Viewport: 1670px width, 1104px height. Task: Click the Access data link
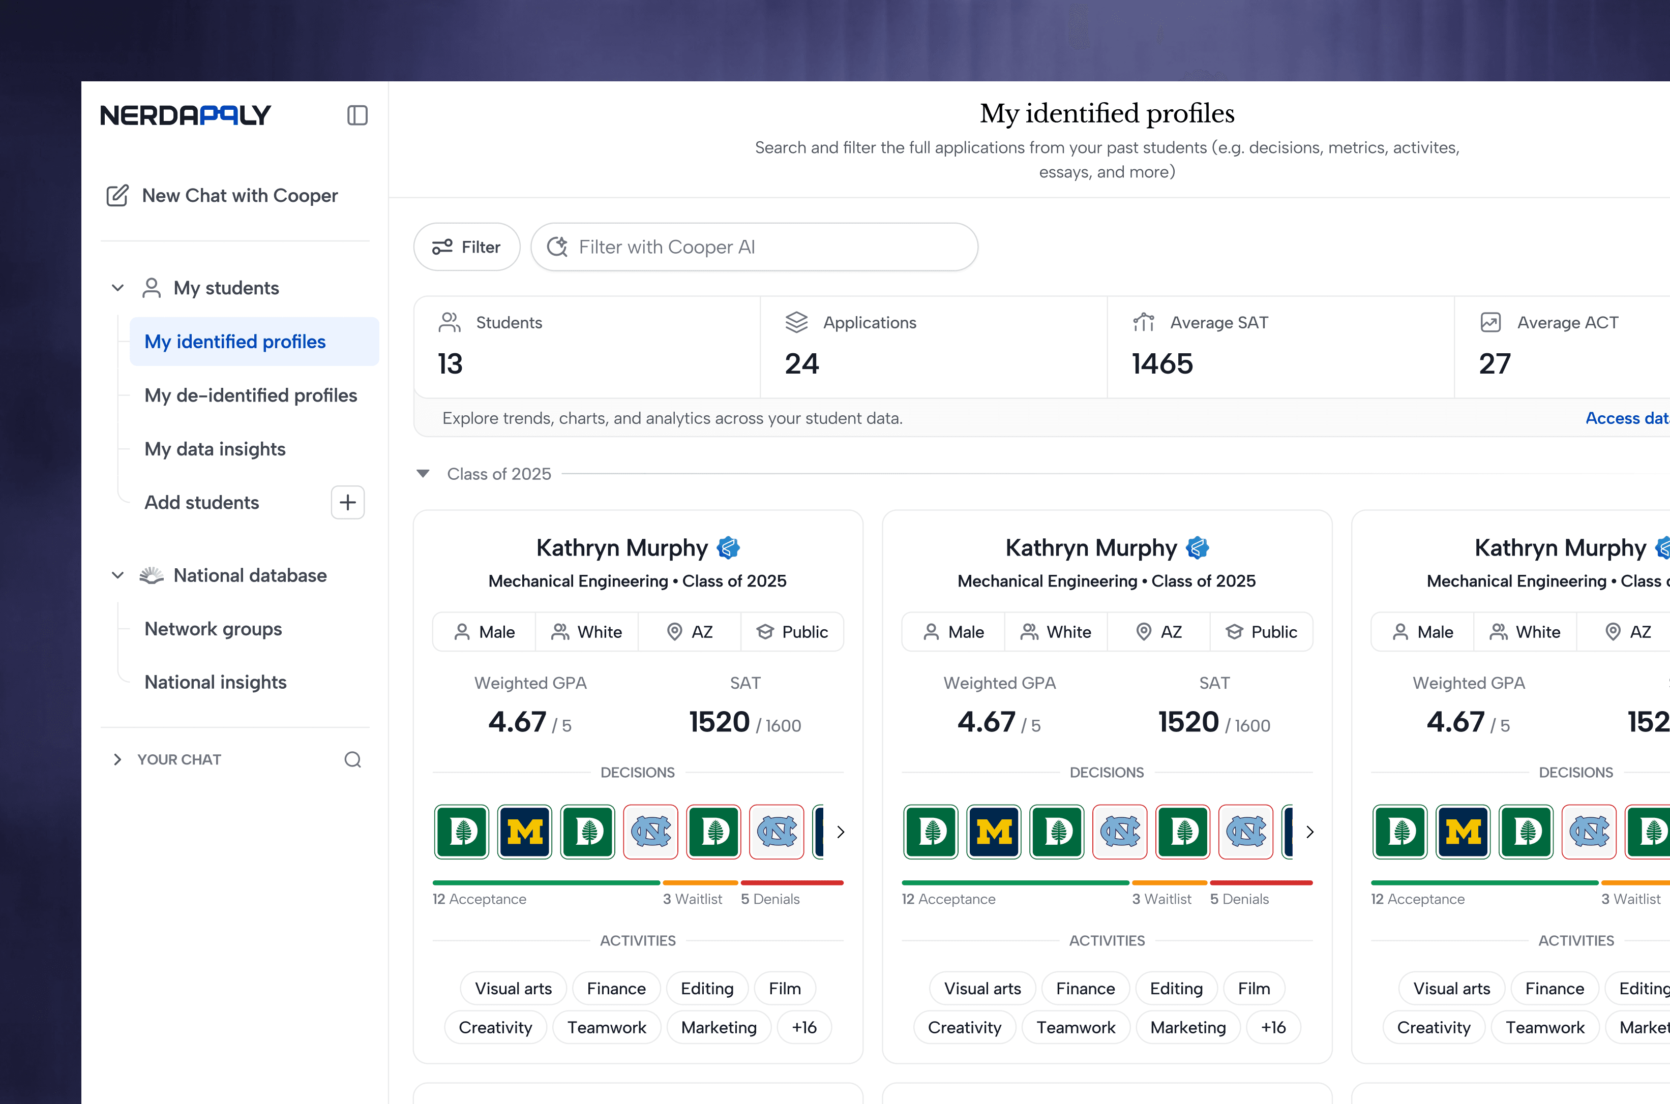(1627, 418)
